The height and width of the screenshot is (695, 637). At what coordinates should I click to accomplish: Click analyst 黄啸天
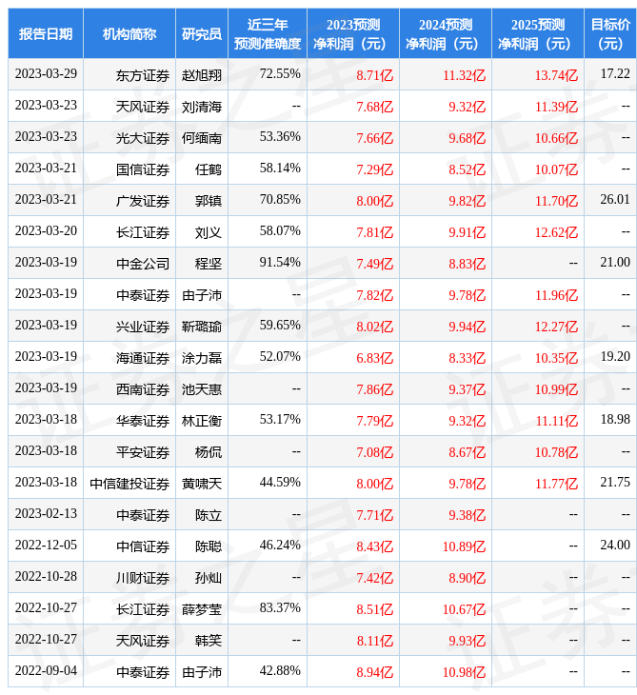(x=202, y=484)
